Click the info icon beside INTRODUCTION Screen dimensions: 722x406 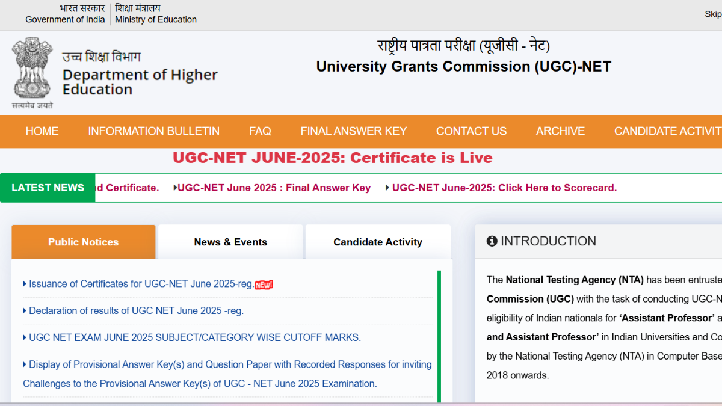coord(492,241)
